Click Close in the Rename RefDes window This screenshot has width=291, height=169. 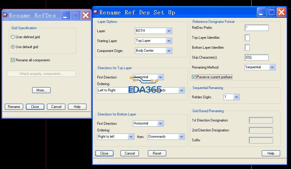[35, 107]
